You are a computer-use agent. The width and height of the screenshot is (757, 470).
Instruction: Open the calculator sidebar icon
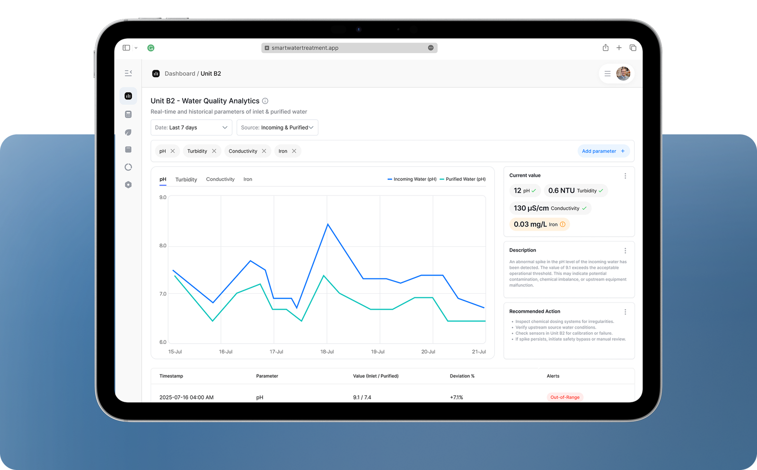point(128,114)
